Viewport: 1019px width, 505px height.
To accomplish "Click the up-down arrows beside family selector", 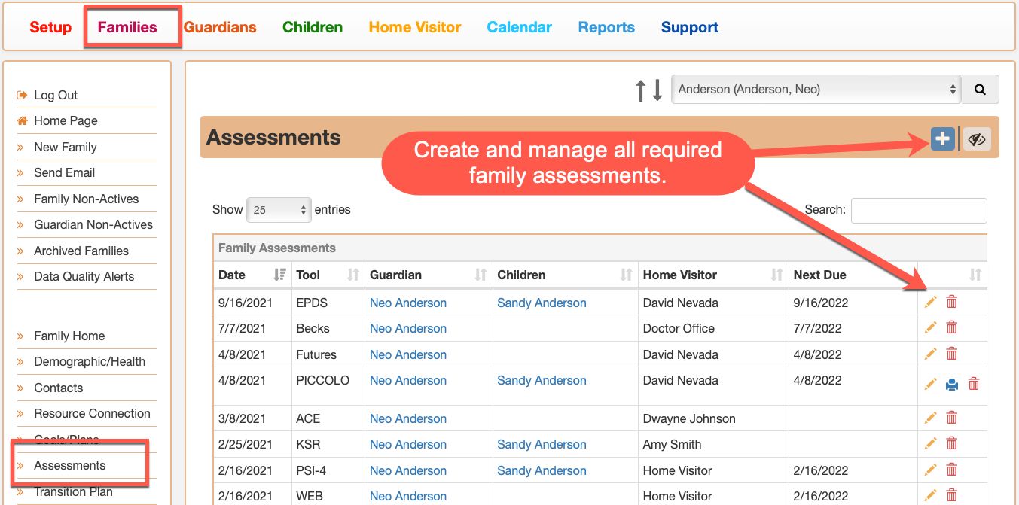I will click(648, 90).
